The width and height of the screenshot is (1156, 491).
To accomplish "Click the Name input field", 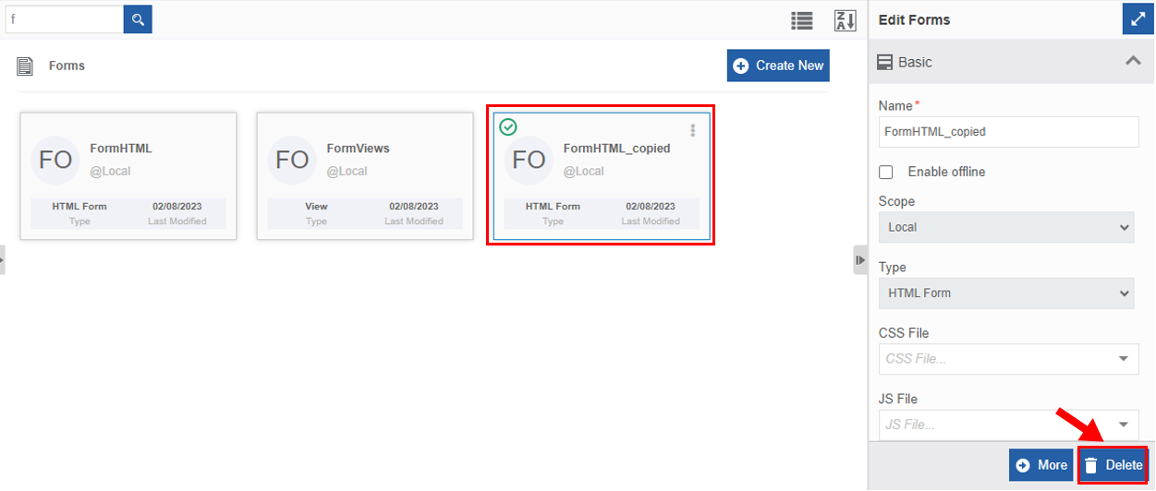I will coord(1009,132).
